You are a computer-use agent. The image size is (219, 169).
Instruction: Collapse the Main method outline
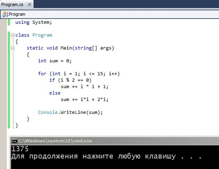point(13,48)
